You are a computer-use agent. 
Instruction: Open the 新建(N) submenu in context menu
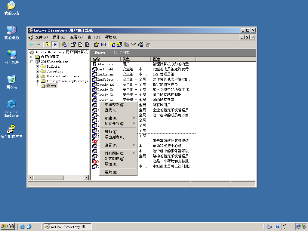coord(118,118)
